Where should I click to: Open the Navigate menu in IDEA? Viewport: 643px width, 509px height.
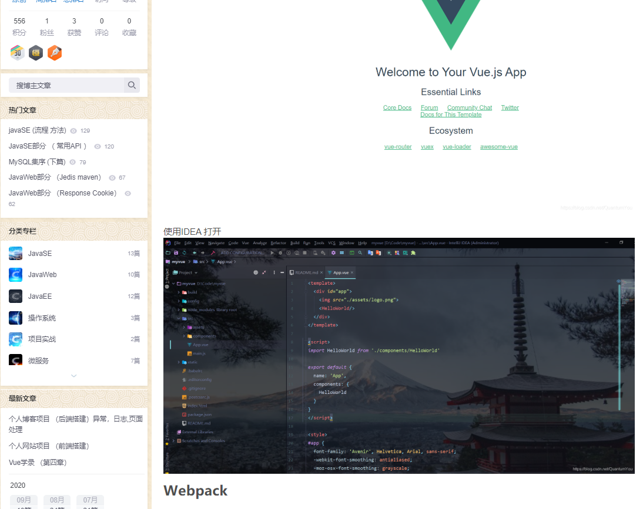point(216,243)
